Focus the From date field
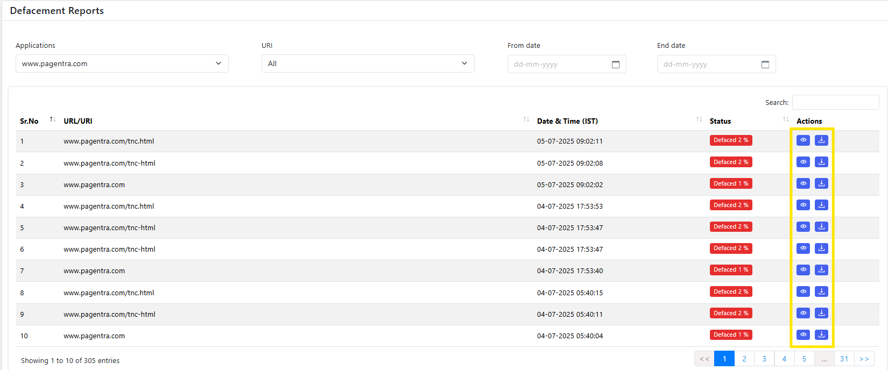 (567, 64)
